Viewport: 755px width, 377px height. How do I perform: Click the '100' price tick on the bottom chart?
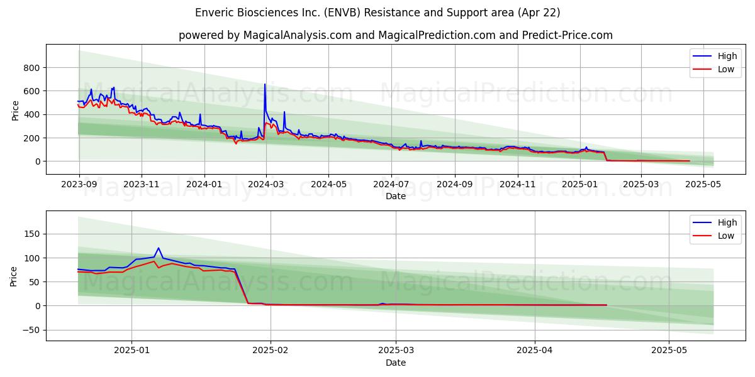click(33, 258)
